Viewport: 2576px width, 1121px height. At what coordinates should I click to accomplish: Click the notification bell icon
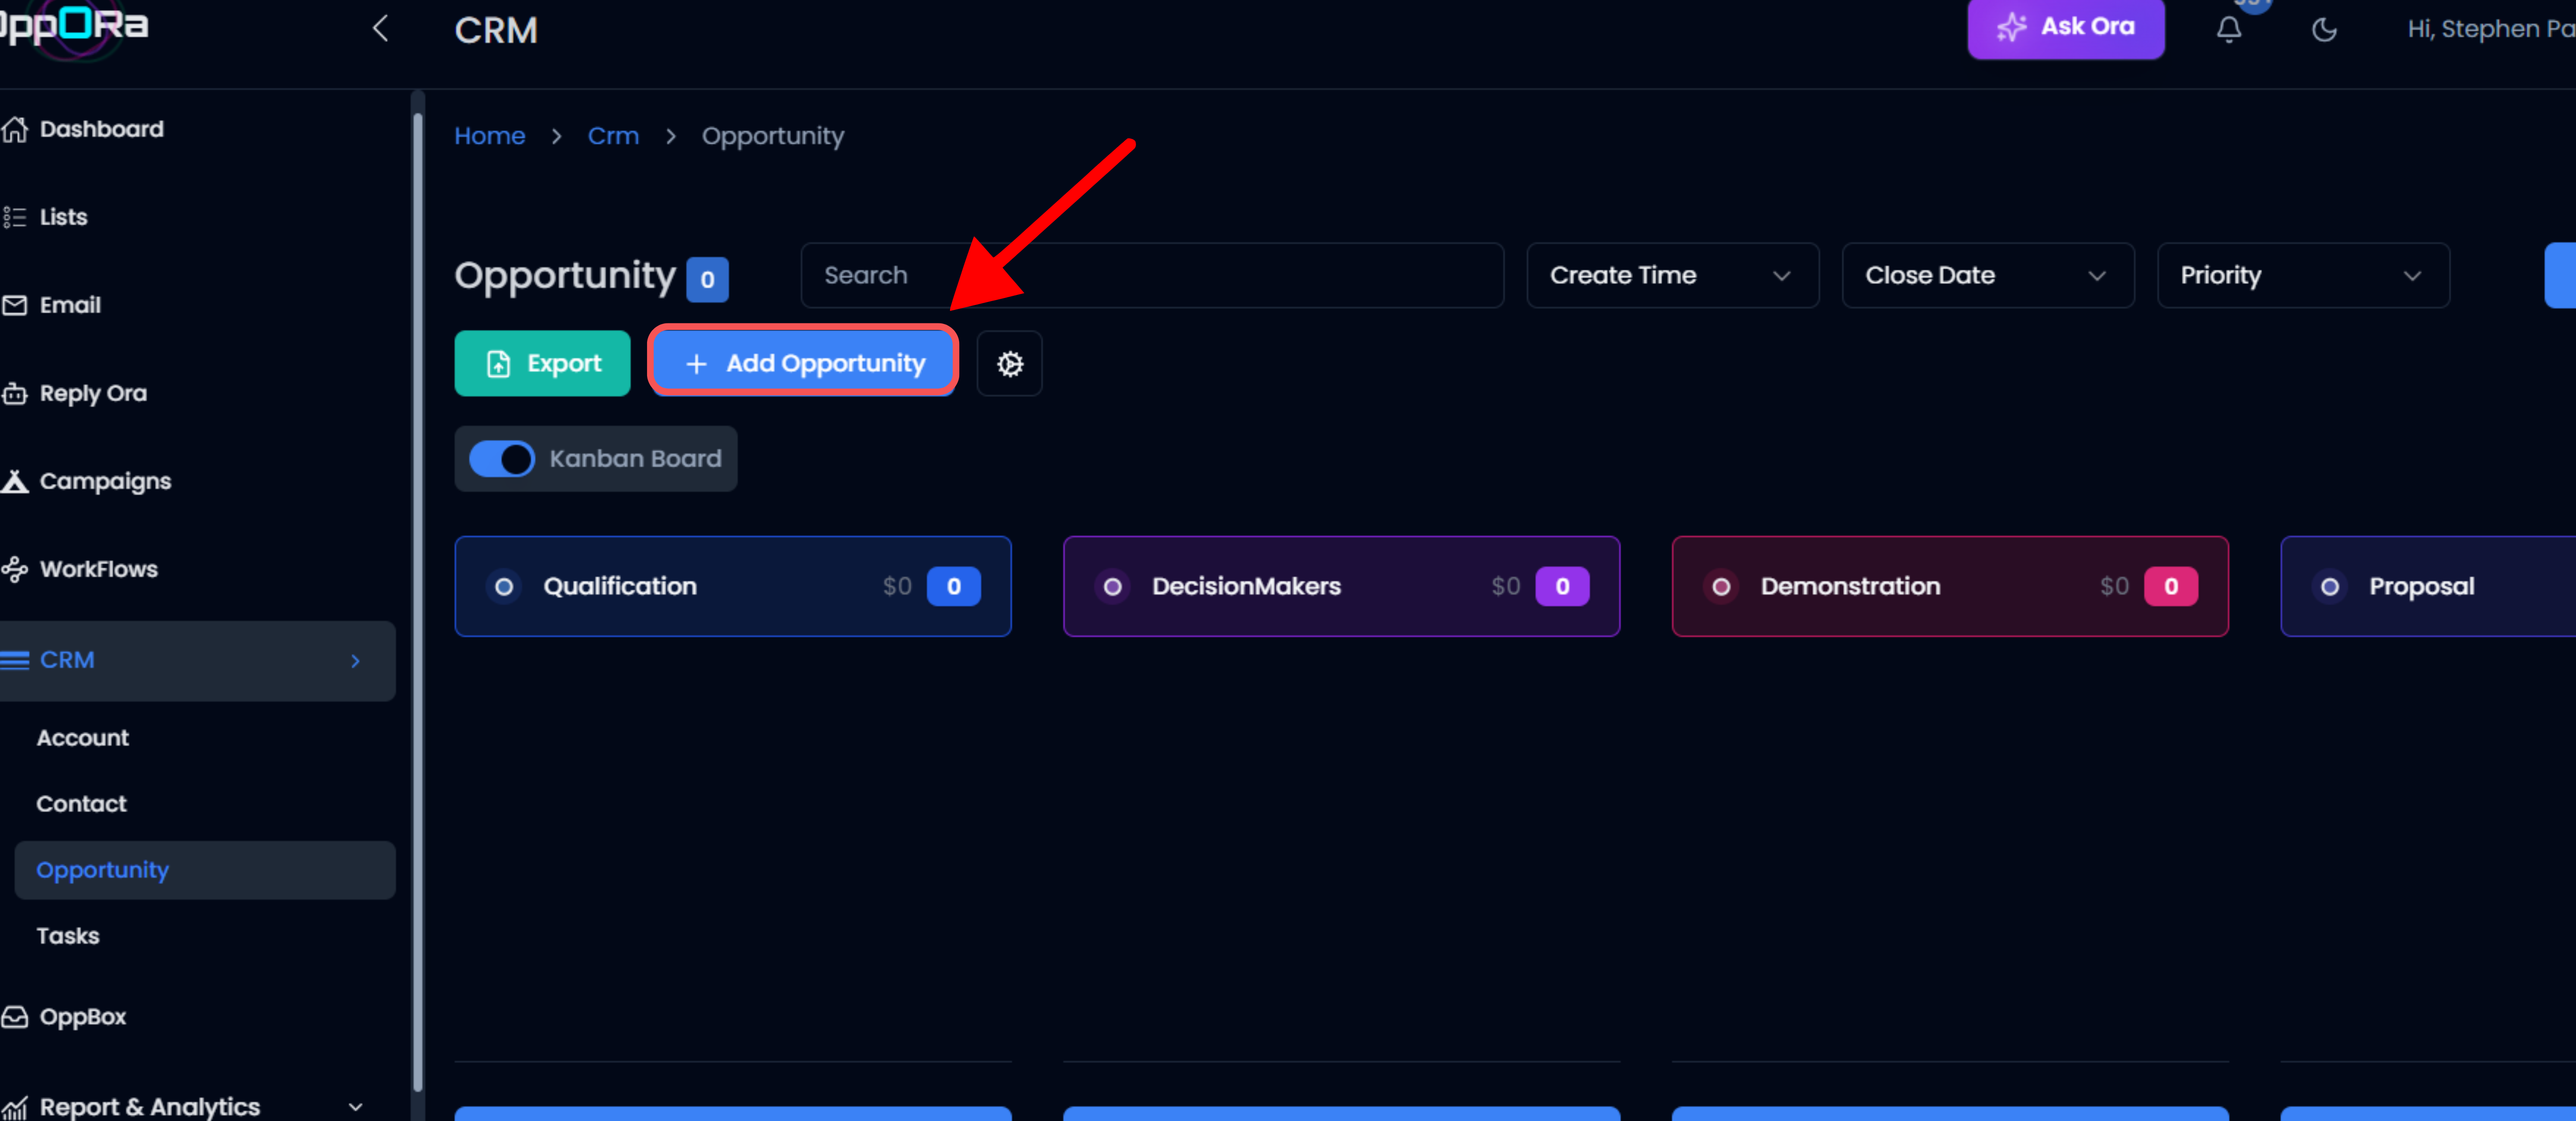(x=2228, y=29)
